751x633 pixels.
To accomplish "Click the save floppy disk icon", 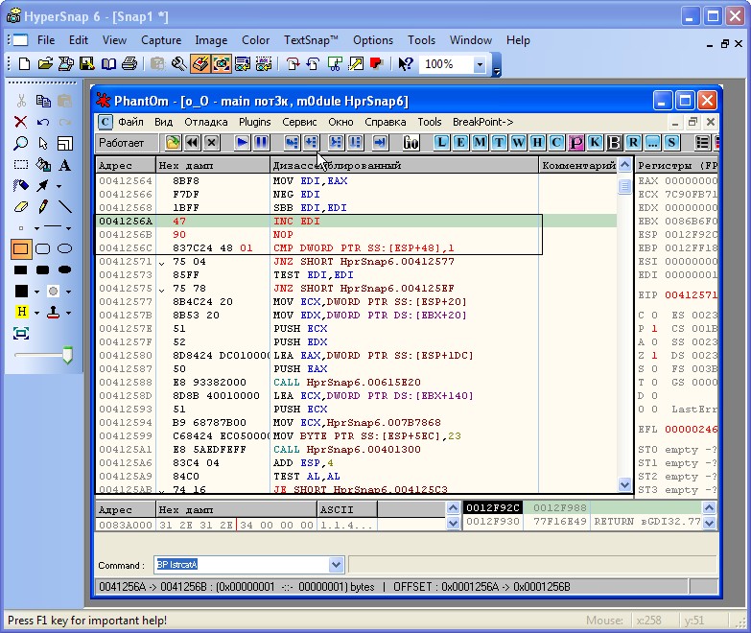I will [86, 63].
